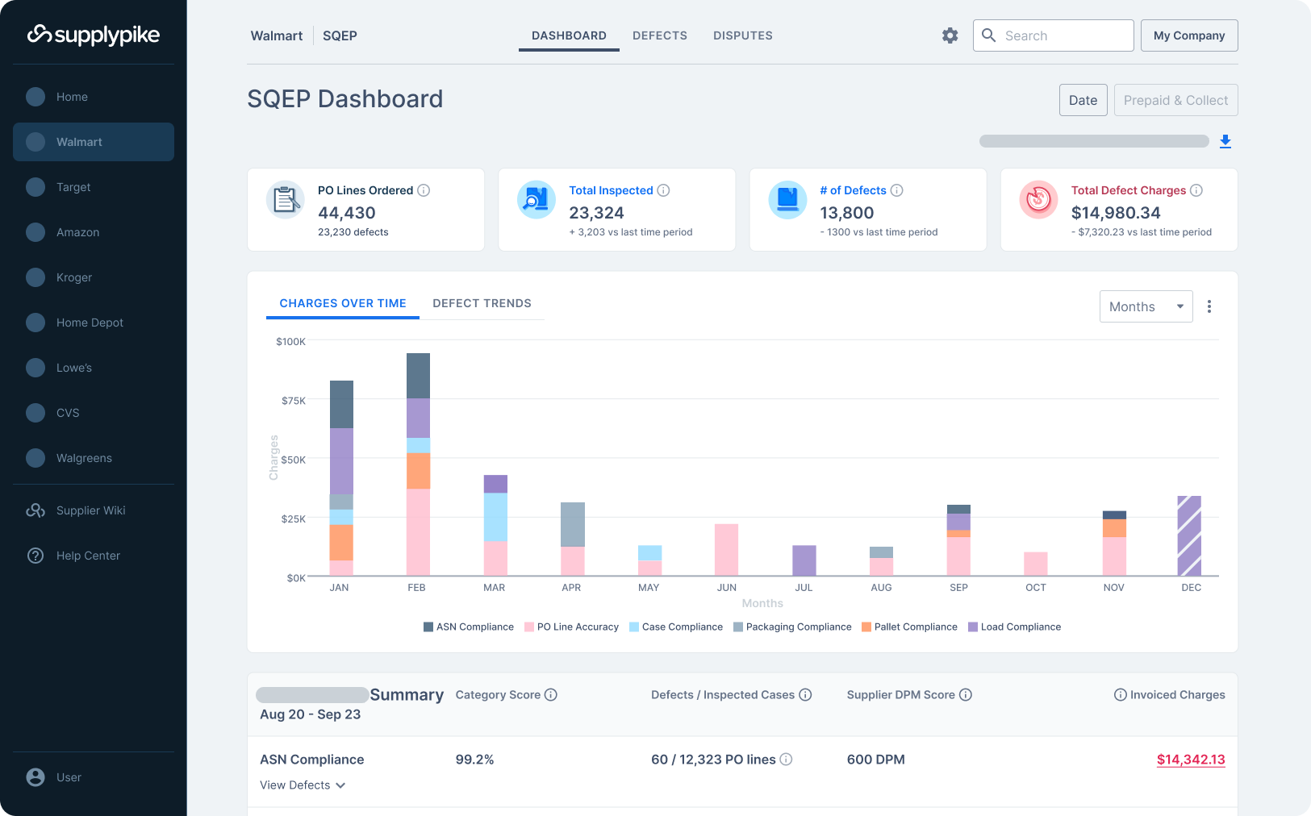Expand View Defects for ASN Compliance
Screen dimensions: 1311x816
coord(303,785)
